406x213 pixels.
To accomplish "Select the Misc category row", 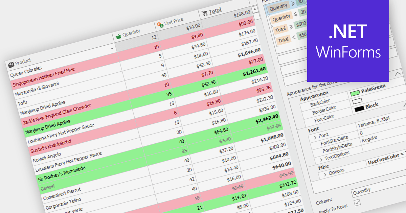I will tap(323, 167).
